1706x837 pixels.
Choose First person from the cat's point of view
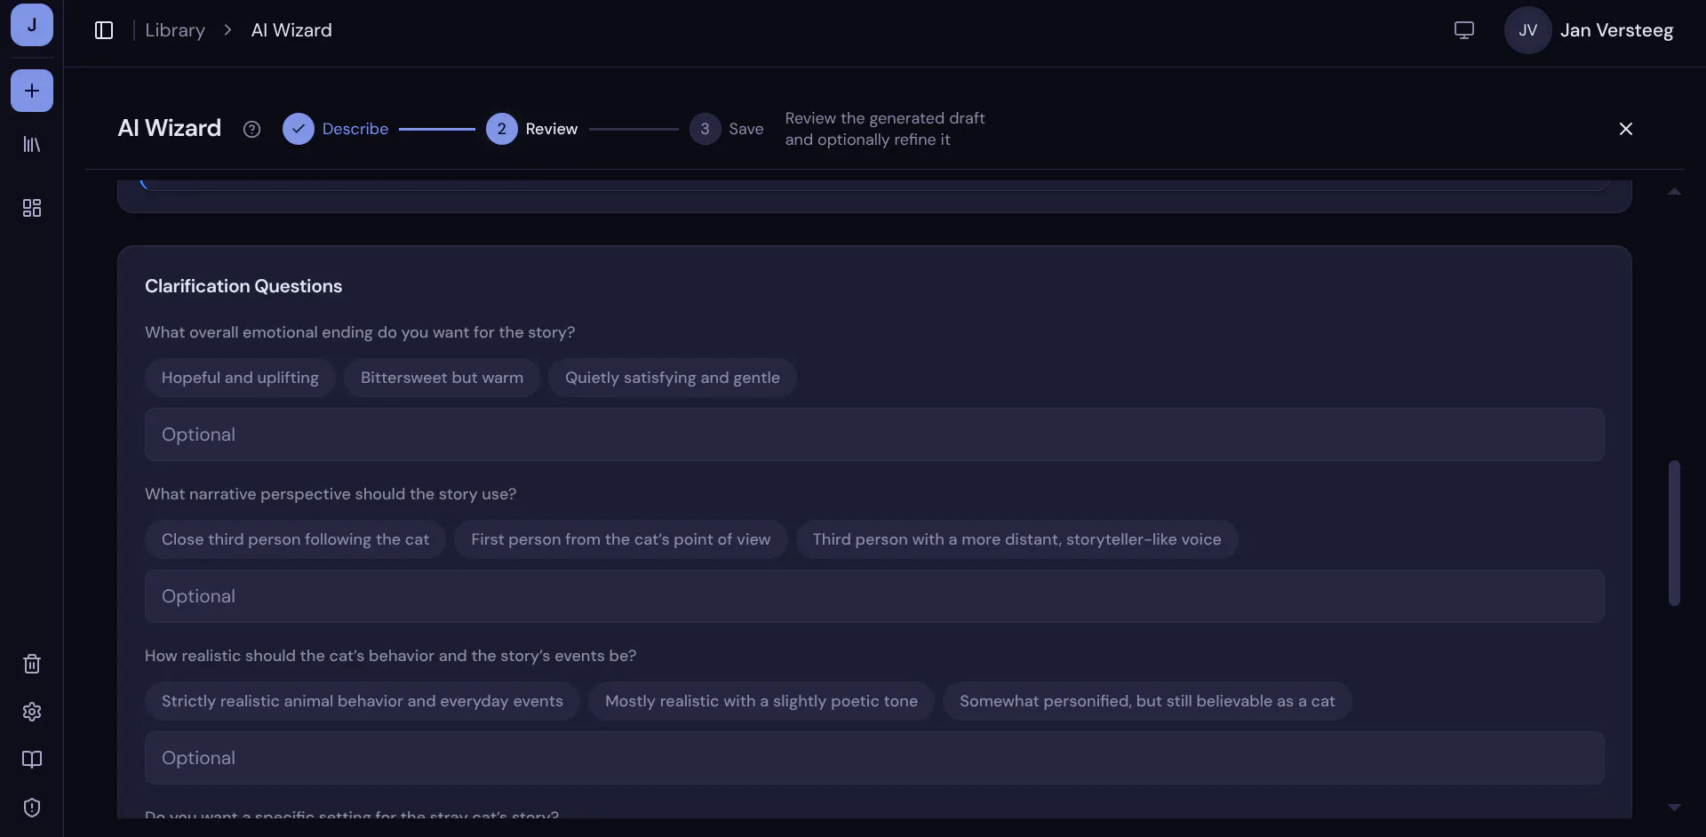point(621,539)
